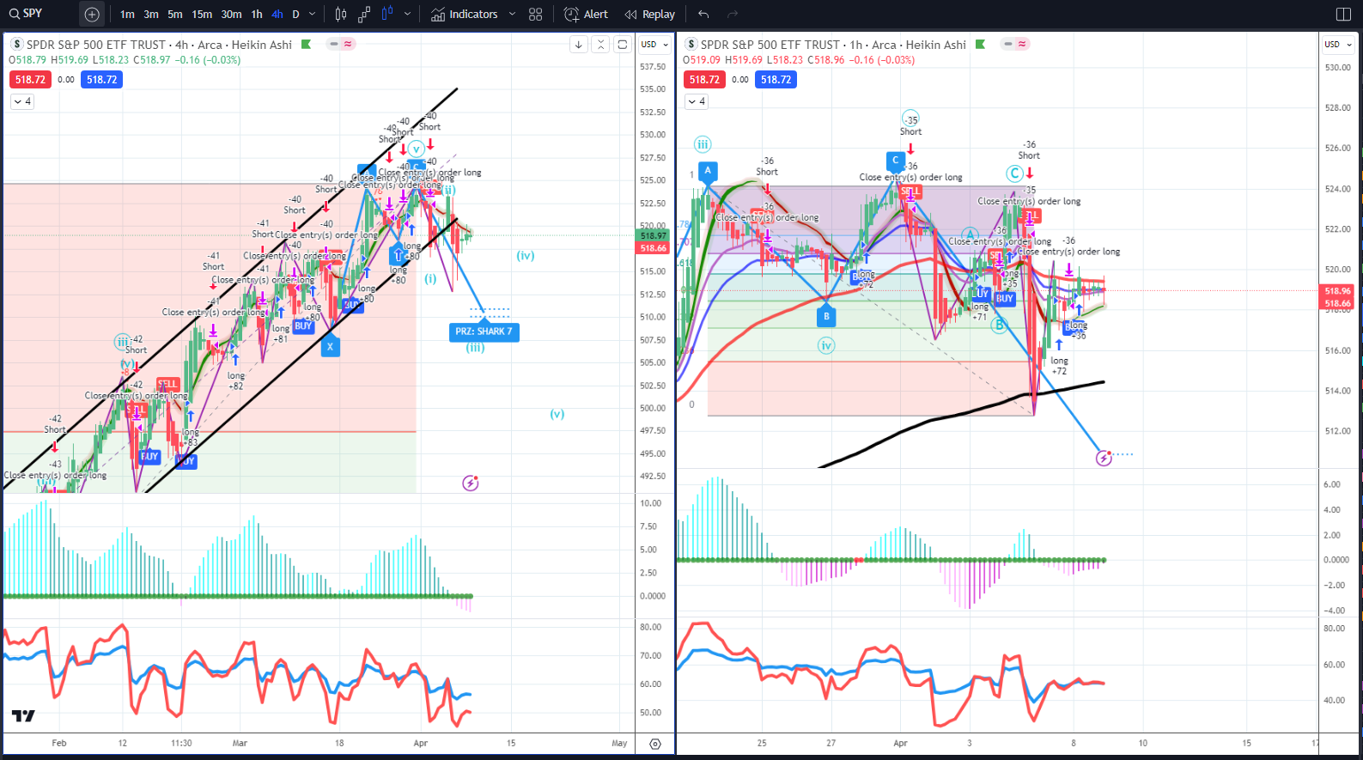Image resolution: width=1363 pixels, height=760 pixels.
Task: Expand the chart style dropdown arrow
Action: (407, 14)
